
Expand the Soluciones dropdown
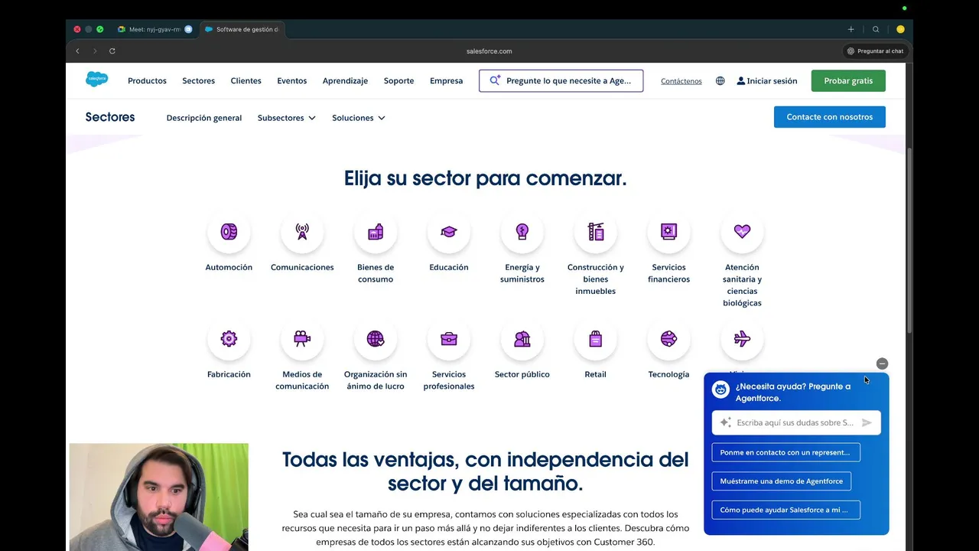pyautogui.click(x=358, y=118)
